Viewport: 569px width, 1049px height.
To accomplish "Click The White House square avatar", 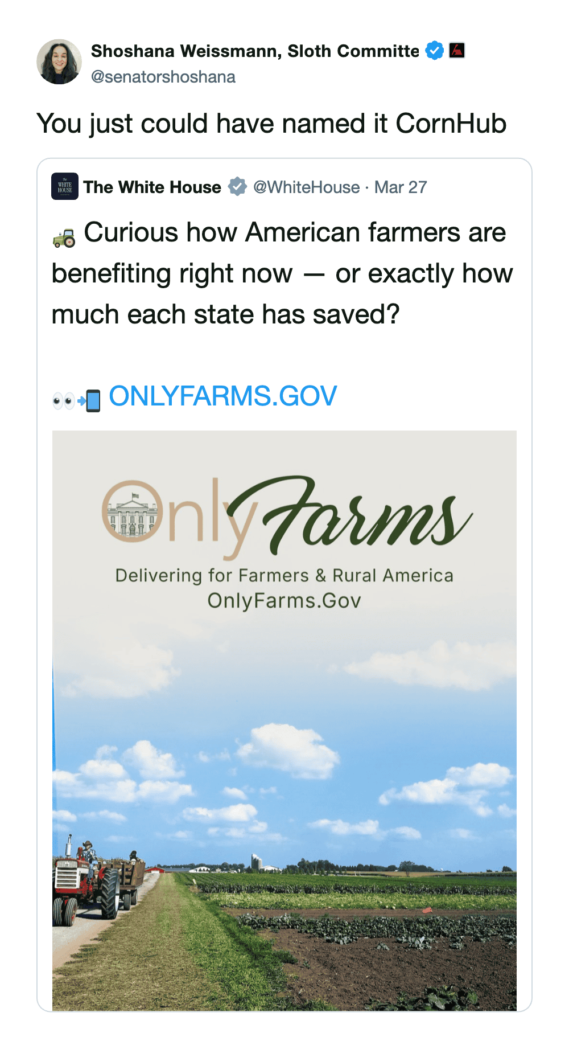I will 65,187.
